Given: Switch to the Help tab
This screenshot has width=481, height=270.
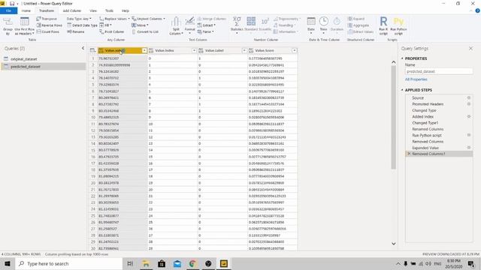Looking at the screenshot, I should click(x=126, y=10).
